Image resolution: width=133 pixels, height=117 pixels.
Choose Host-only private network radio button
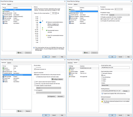coord(35,84)
